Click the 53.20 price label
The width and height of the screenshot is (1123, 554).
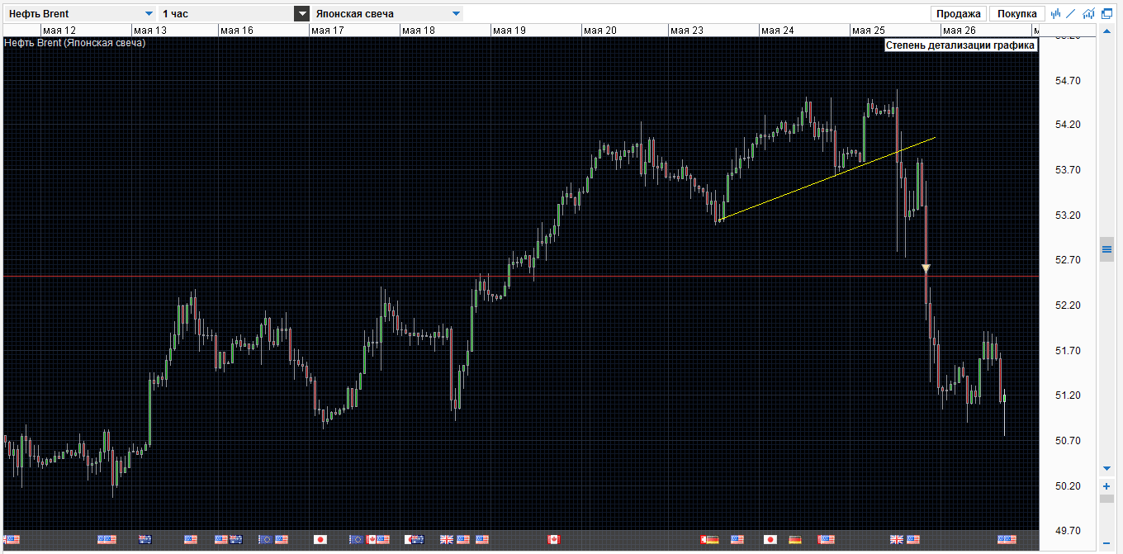tap(1068, 215)
